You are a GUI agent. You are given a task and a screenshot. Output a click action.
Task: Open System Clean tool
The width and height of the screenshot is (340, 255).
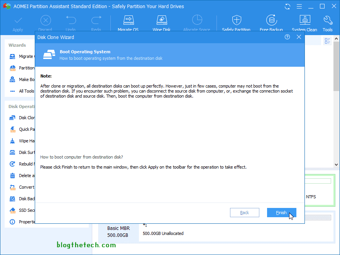tap(304, 20)
